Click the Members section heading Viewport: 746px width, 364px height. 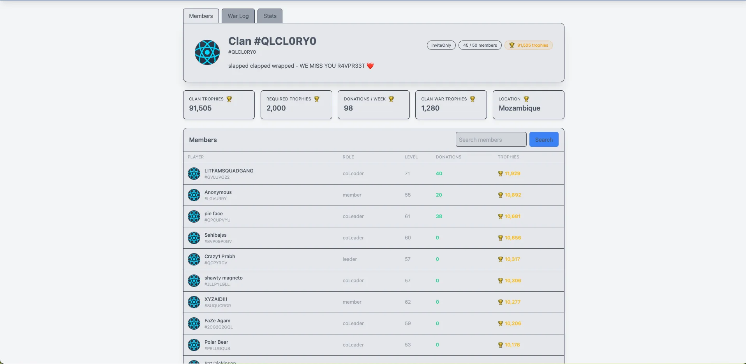(203, 140)
